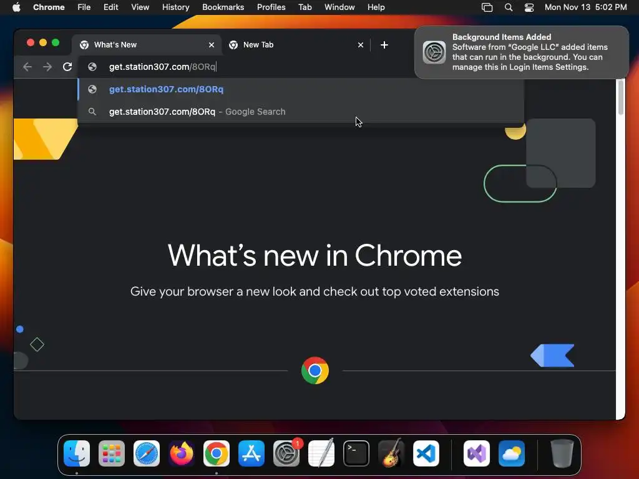The height and width of the screenshot is (479, 639).
Task: Open the Profiles menu
Action: click(271, 7)
